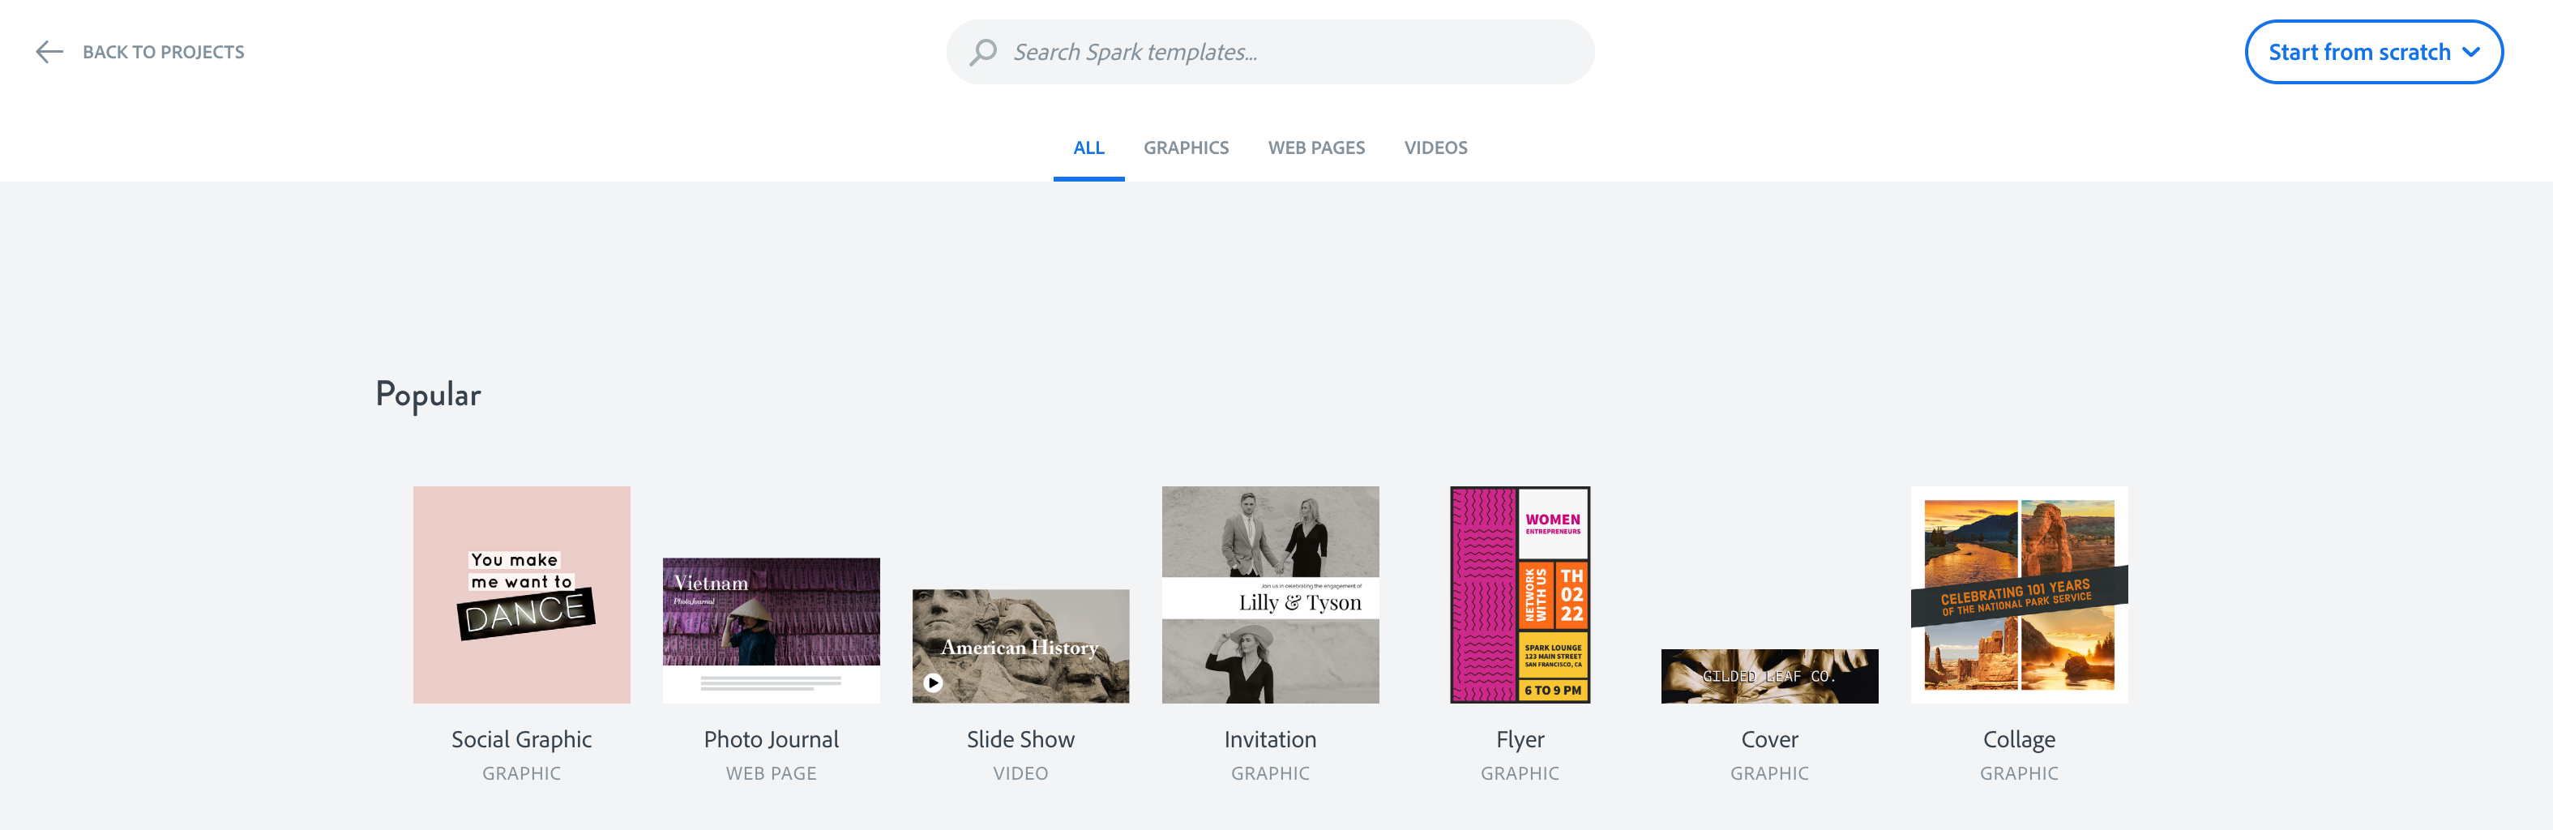Open the American History slide show thumbnail
The image size is (2553, 830).
pyautogui.click(x=1021, y=645)
